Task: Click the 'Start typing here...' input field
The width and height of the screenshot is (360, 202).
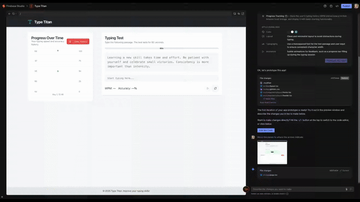Action: 161,78
